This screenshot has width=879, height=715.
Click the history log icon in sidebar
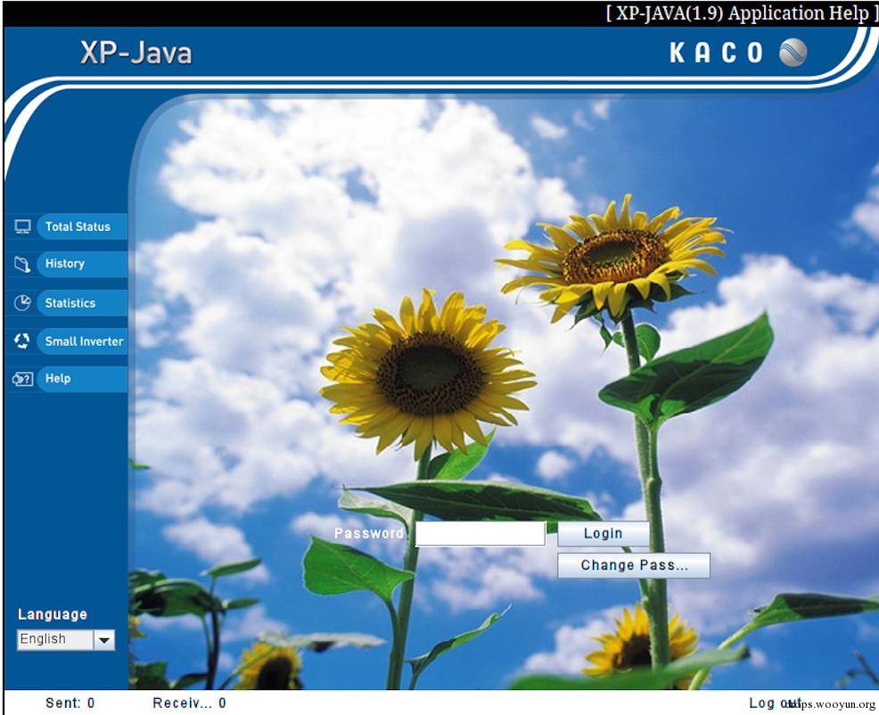point(22,264)
